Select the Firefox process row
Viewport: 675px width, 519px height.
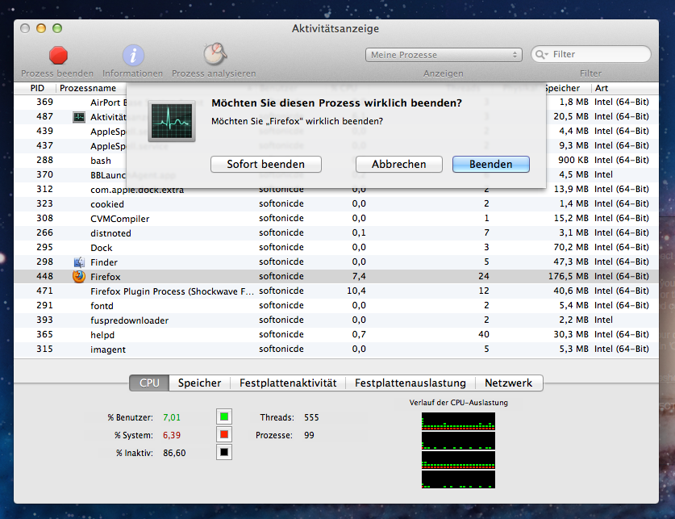pos(336,277)
